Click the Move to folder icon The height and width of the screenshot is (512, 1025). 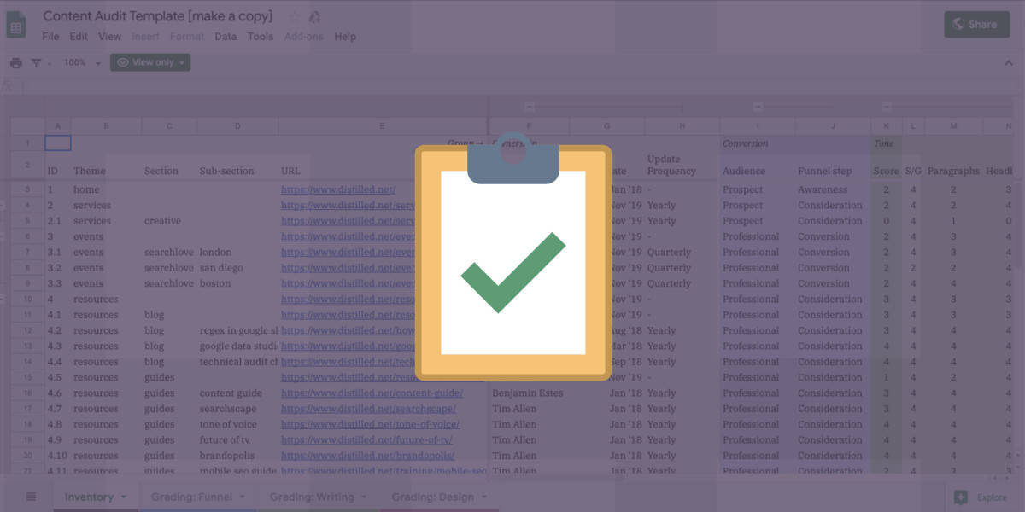pos(314,15)
